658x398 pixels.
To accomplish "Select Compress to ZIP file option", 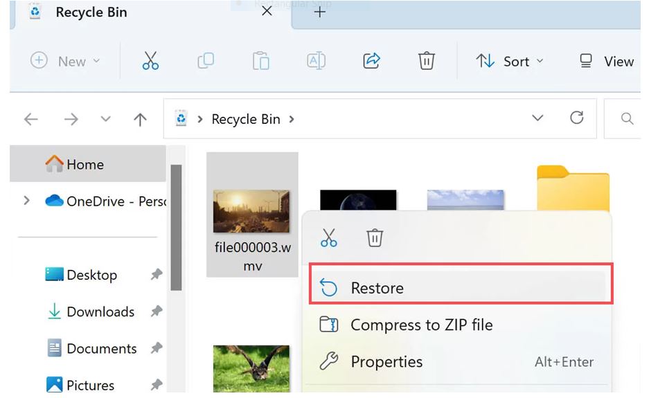I will 421,325.
